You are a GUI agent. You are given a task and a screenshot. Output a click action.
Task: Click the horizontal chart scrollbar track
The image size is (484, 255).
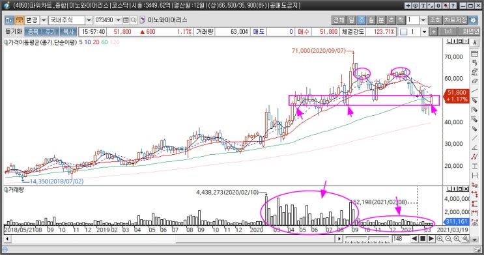[174, 239]
